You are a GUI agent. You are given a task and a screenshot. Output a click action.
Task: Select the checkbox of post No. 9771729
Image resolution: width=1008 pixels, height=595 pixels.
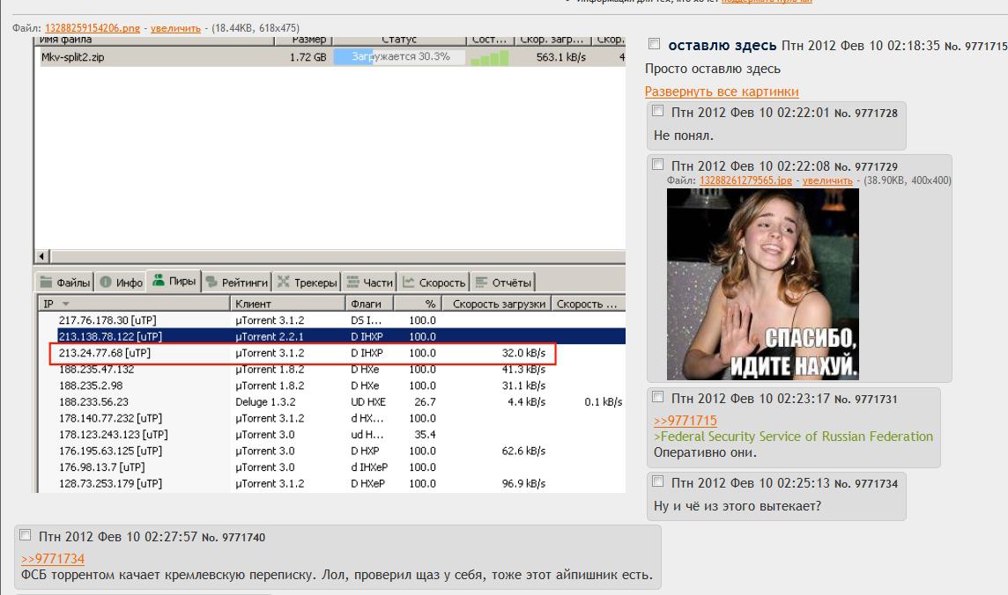[x=657, y=165]
